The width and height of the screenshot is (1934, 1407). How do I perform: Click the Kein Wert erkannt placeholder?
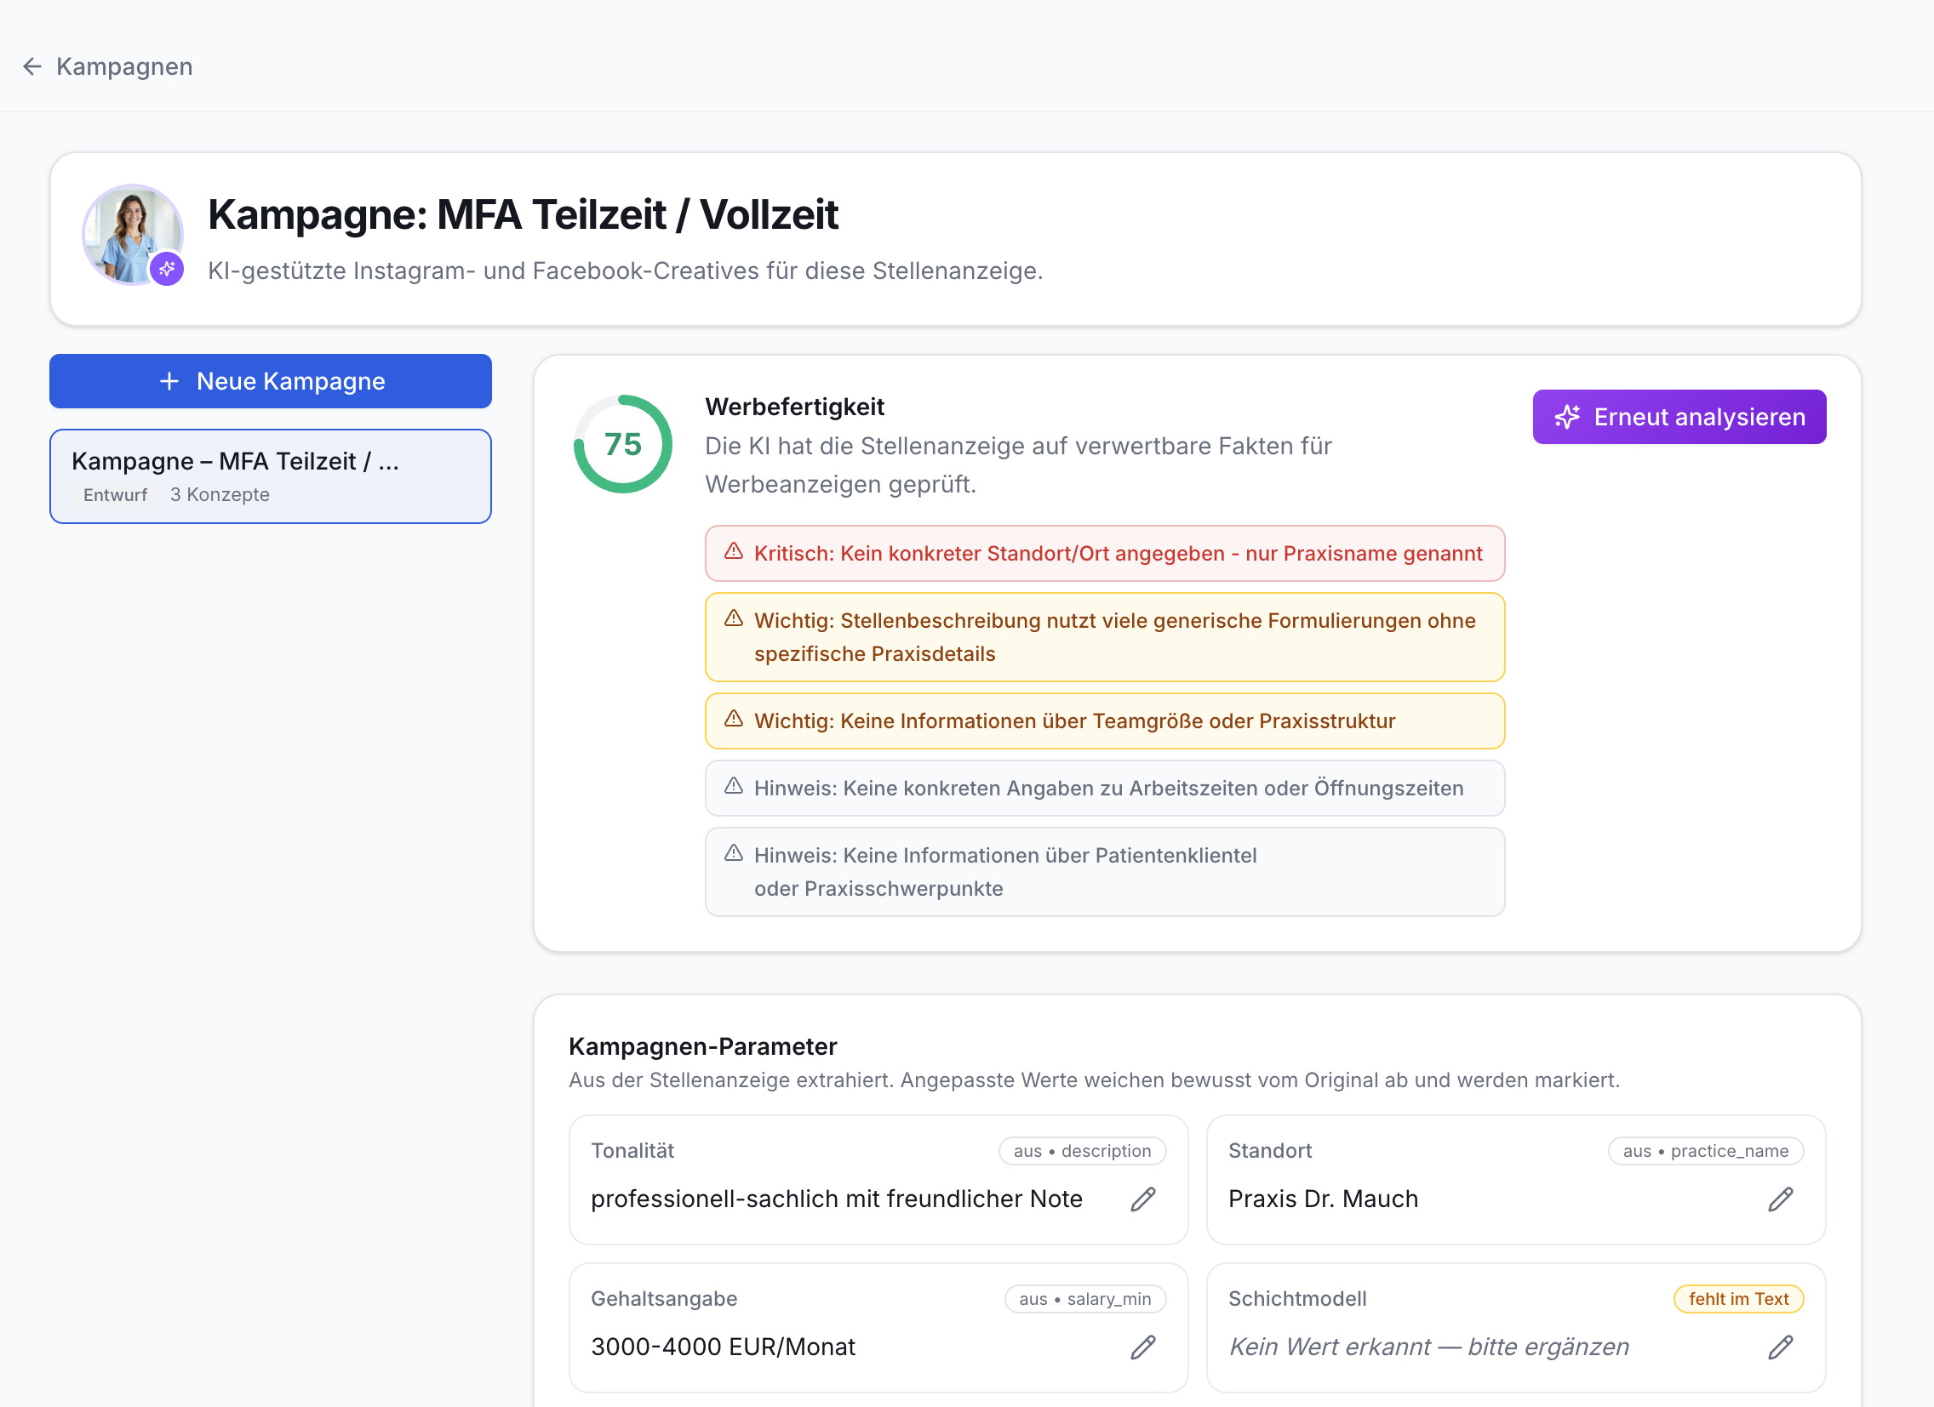pos(1428,1347)
